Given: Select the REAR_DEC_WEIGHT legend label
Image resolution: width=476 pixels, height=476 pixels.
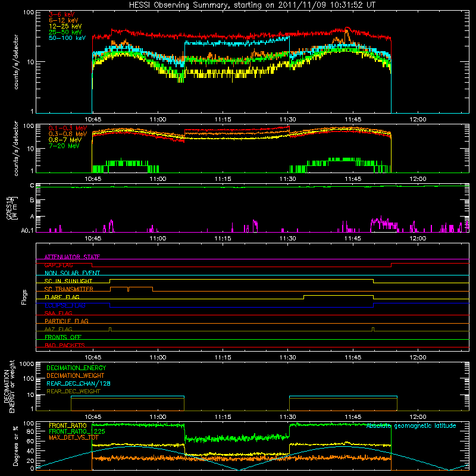Looking at the screenshot, I should click(x=73, y=392).
